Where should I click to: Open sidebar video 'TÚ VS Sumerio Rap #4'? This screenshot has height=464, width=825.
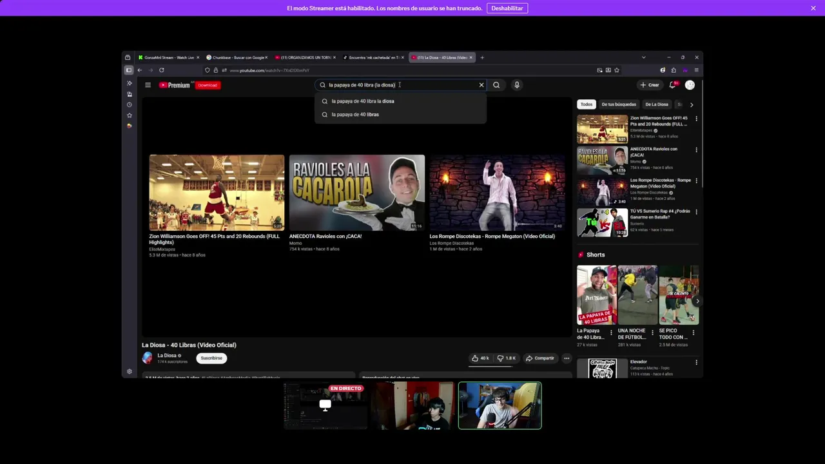pyautogui.click(x=602, y=222)
